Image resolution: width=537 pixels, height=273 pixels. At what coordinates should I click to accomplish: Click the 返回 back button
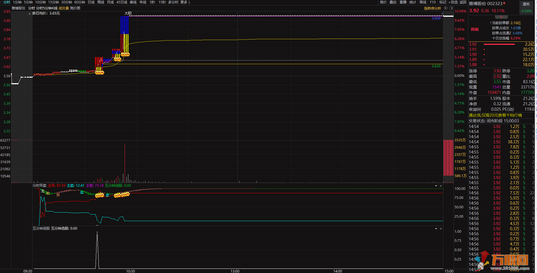tap(463, 2)
